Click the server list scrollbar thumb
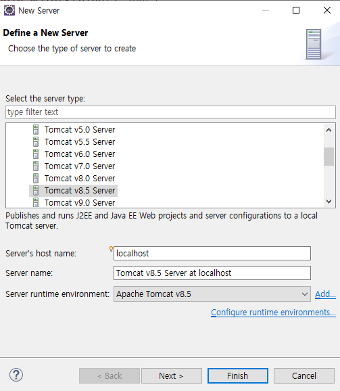 pos(329,156)
